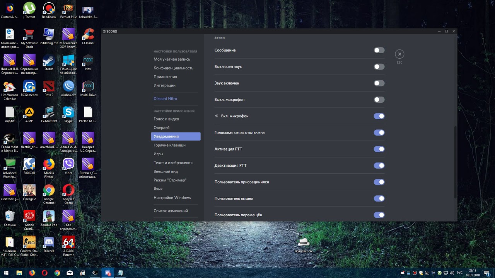Image resolution: width=495 pixels, height=278 pixels.
Task: Click the taskbar clock showing 22:18
Action: (473, 273)
